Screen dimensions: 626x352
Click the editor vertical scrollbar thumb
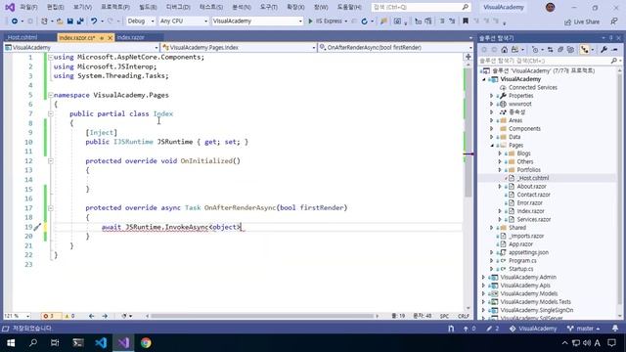(469, 132)
